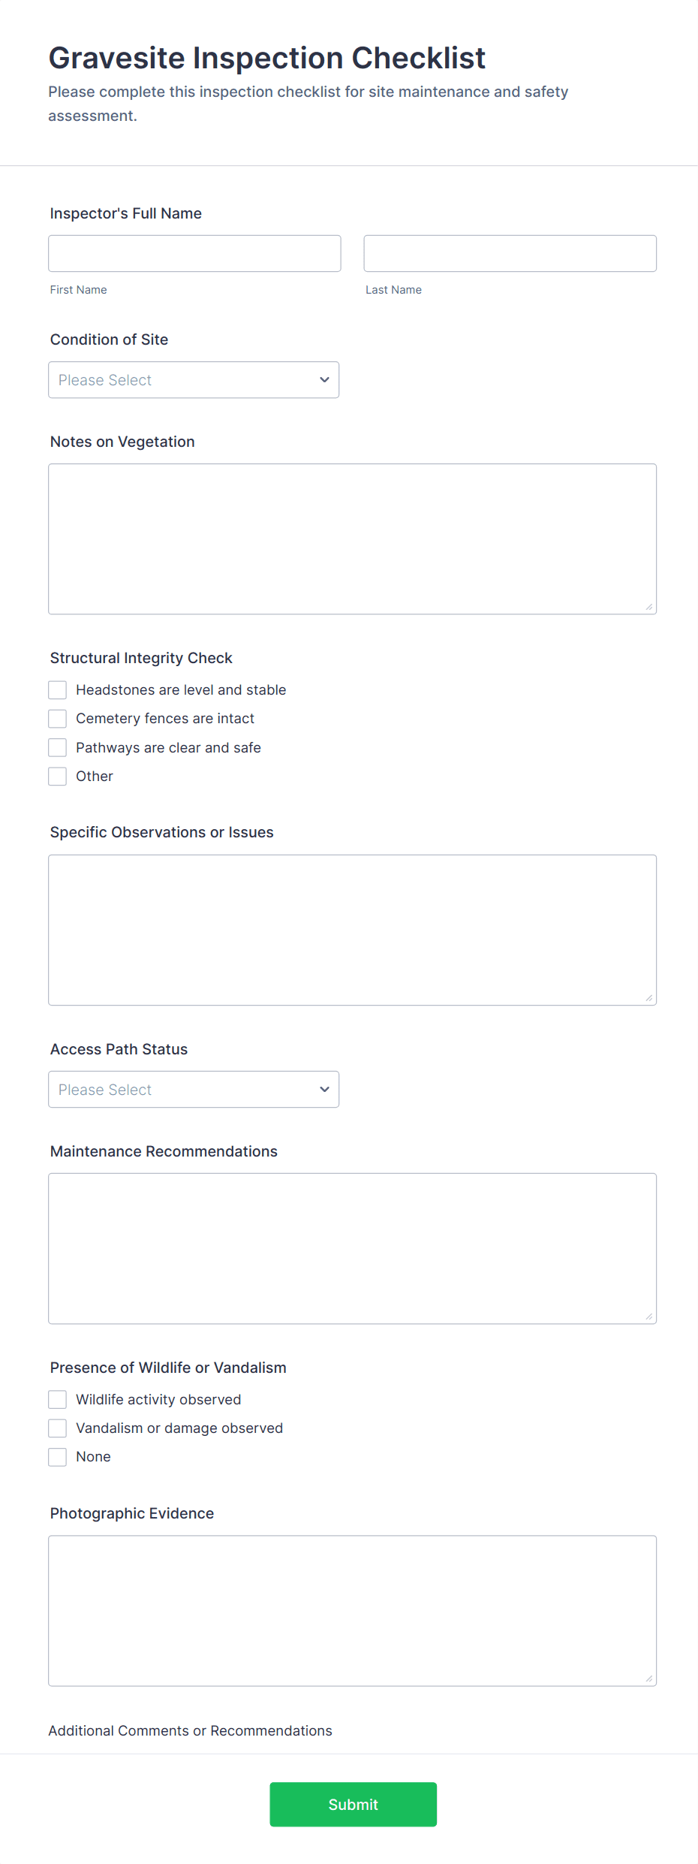Select the Other checkbox under Structural Integrity
This screenshot has width=698, height=1864.
tap(58, 777)
